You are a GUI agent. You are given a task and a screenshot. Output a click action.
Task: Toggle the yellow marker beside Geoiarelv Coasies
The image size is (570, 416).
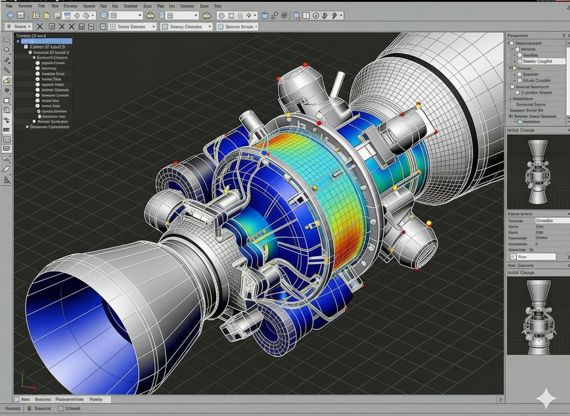34,58
